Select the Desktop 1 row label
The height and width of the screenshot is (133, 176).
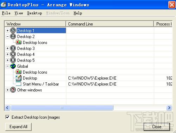pos(26,31)
